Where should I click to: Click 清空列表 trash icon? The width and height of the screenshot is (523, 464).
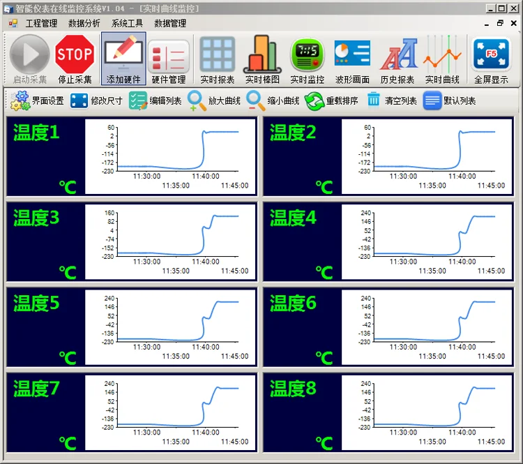tap(374, 100)
